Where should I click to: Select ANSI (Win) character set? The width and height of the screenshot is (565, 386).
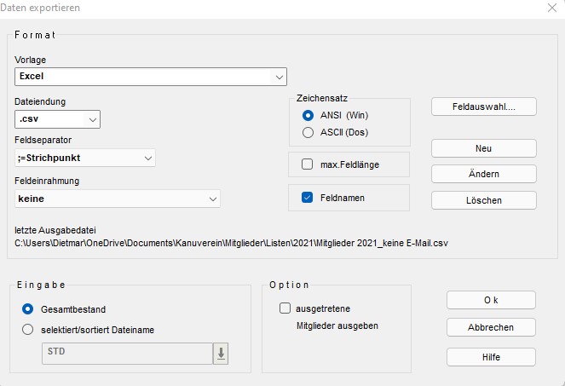pyautogui.click(x=308, y=115)
